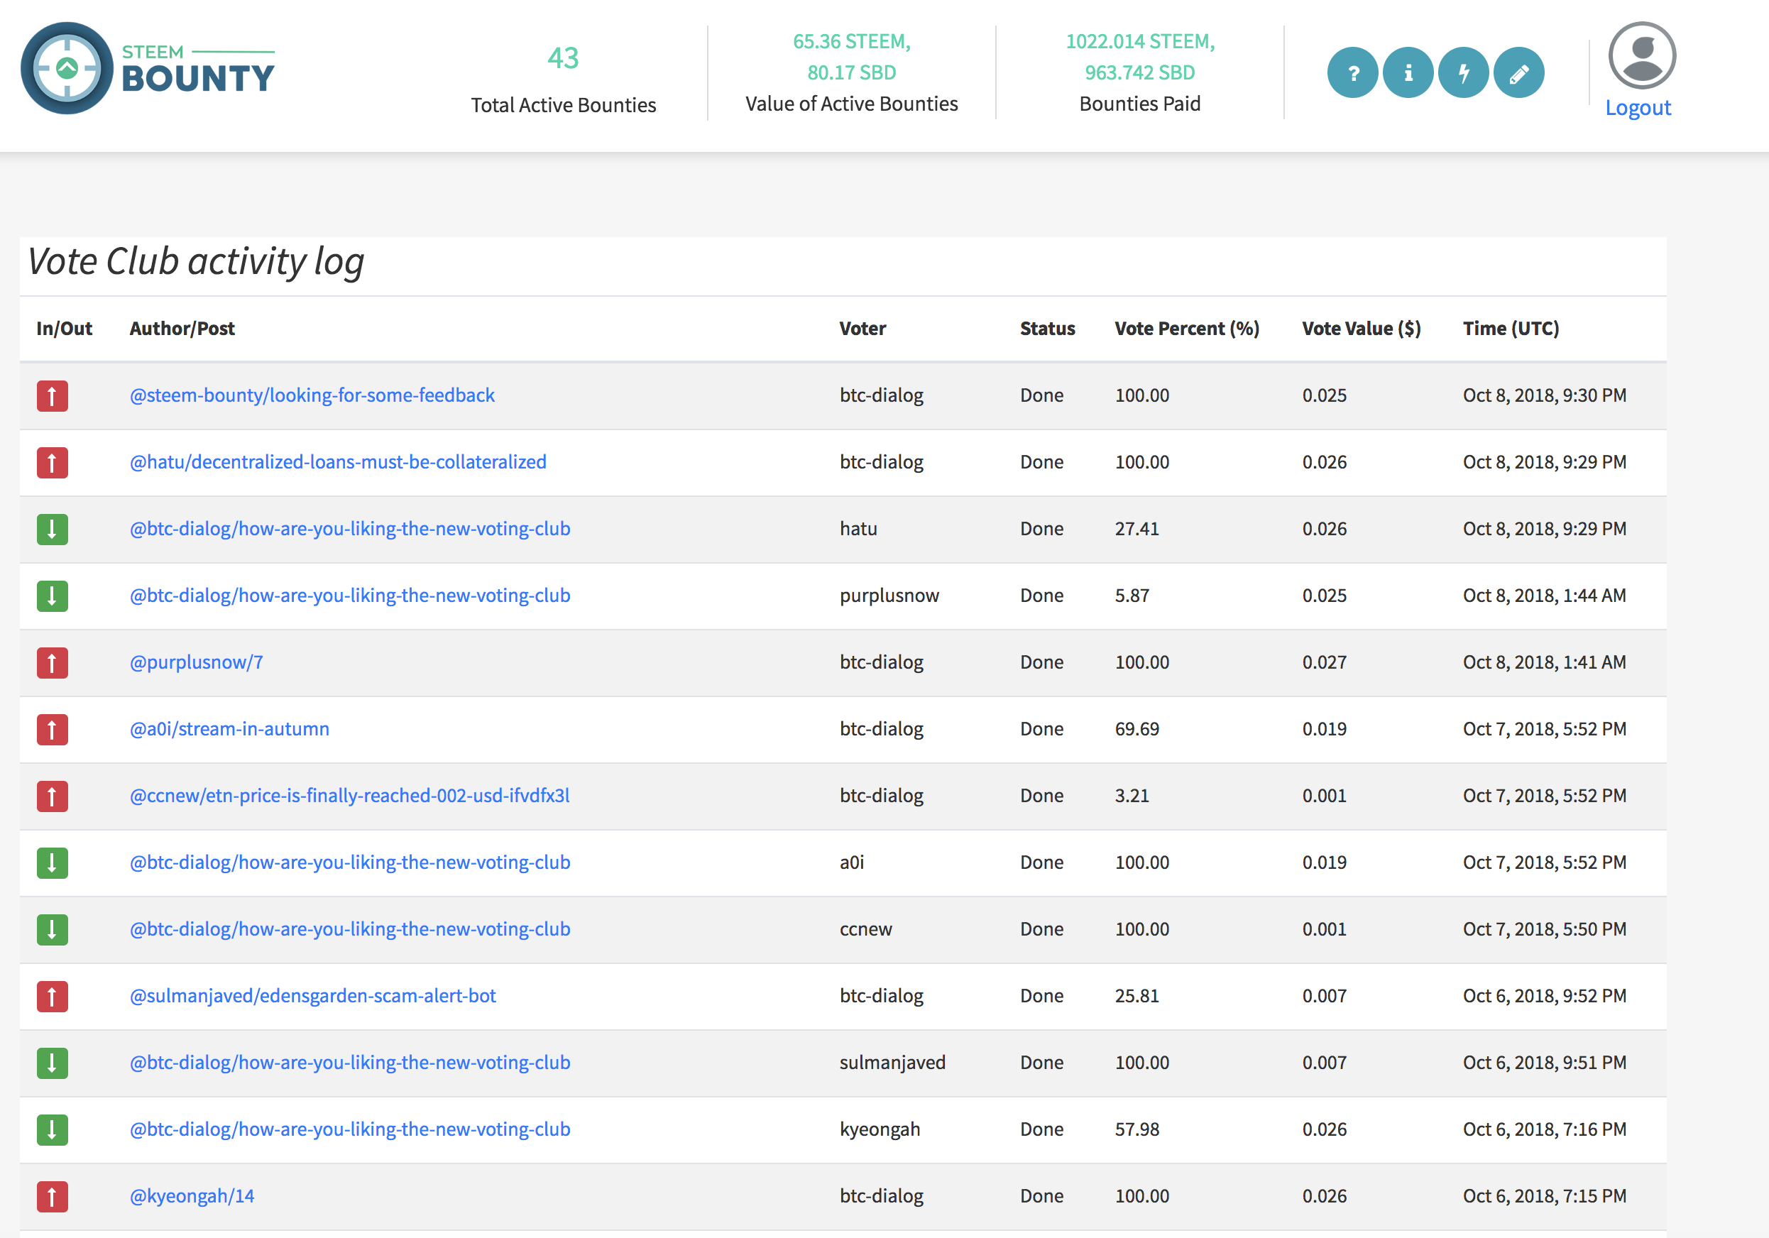Click the Time (UTC) column header
Viewport: 1769px width, 1238px height.
[1510, 329]
